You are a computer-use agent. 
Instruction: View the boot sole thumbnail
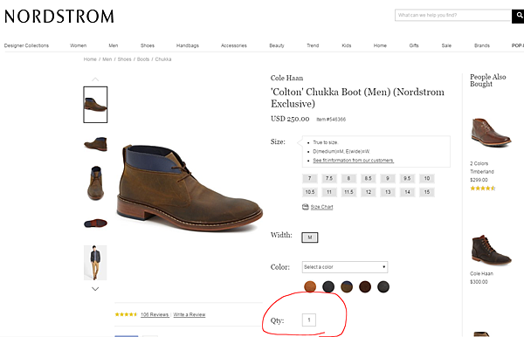95,224
